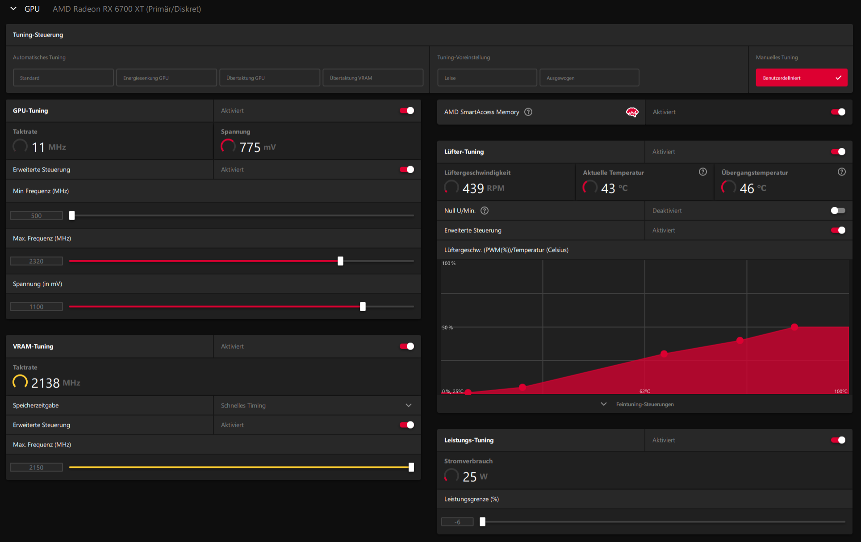Open Übergangstemperatur help icon

point(842,172)
